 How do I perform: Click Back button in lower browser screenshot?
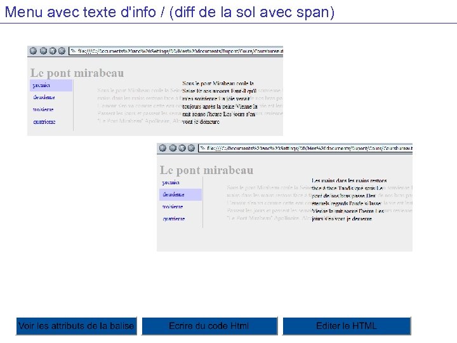[x=162, y=148]
